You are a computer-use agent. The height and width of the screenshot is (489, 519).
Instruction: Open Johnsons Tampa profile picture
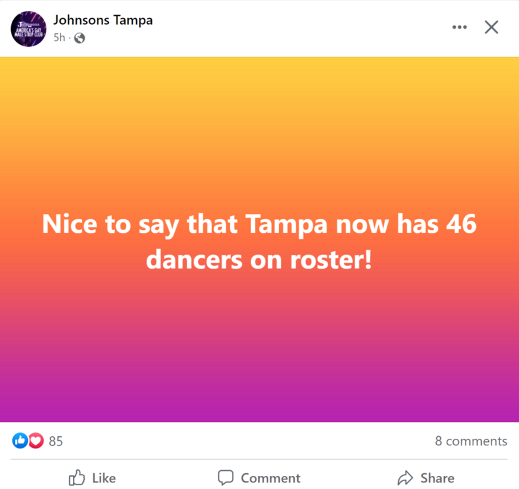point(29,28)
